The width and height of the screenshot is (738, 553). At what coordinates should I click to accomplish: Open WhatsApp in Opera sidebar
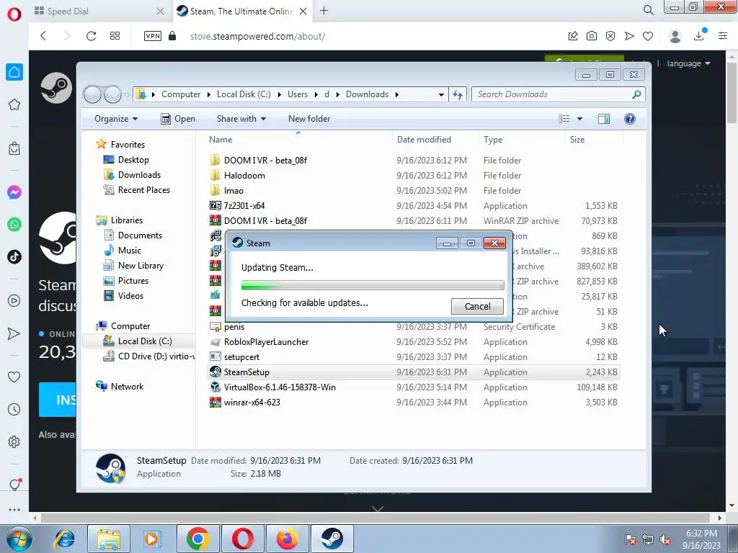(x=14, y=225)
